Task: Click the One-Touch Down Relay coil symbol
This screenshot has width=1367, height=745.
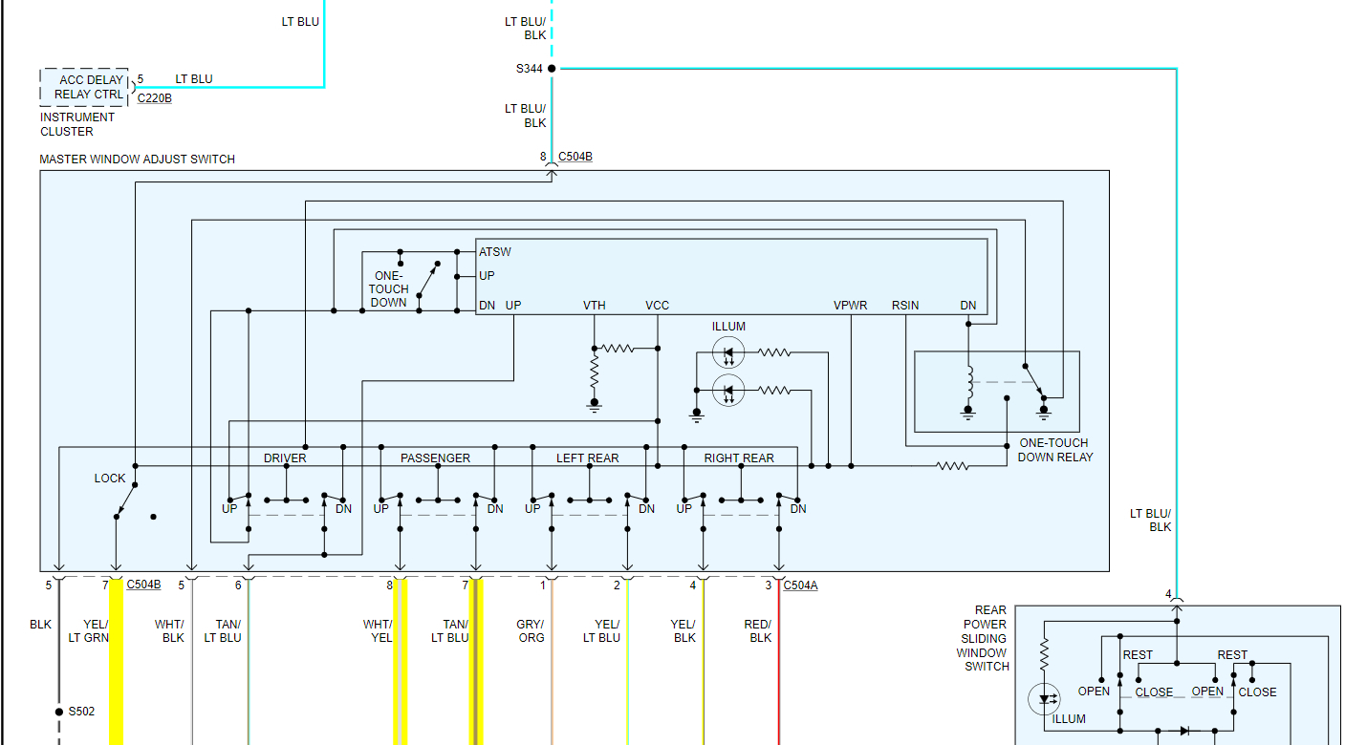Action: click(x=968, y=384)
